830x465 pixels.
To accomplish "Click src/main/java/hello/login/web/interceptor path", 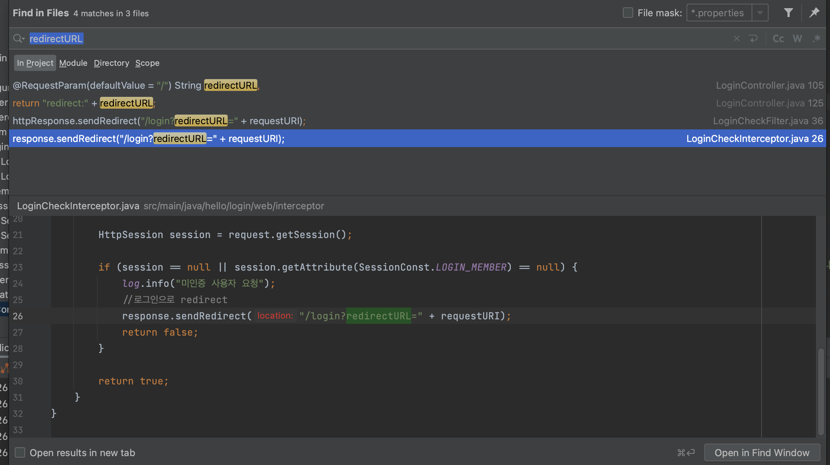I will (234, 206).
